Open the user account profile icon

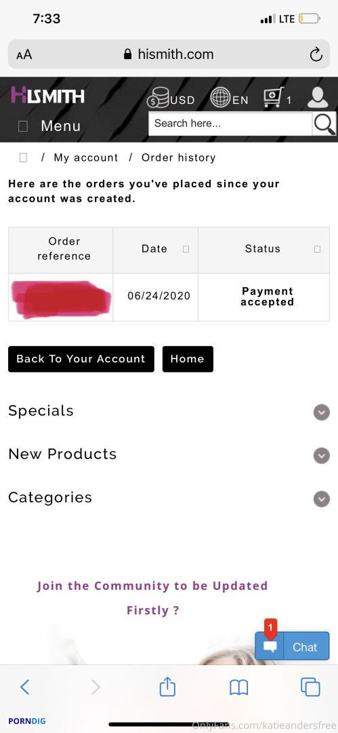click(x=318, y=98)
